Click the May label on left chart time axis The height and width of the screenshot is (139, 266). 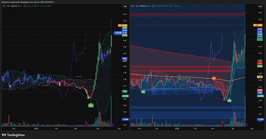(119, 129)
